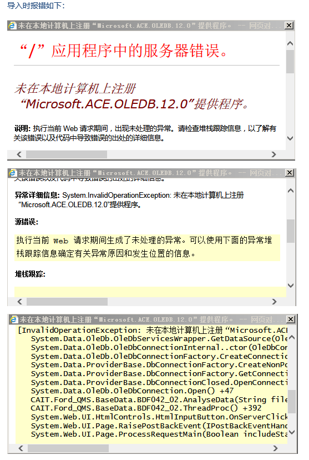The image size is (309, 460).
Task: Click right arrow of second dialog's horizontal scrollbar
Action: point(274,302)
